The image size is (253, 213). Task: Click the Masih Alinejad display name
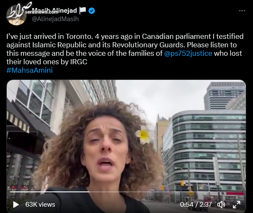pos(54,11)
